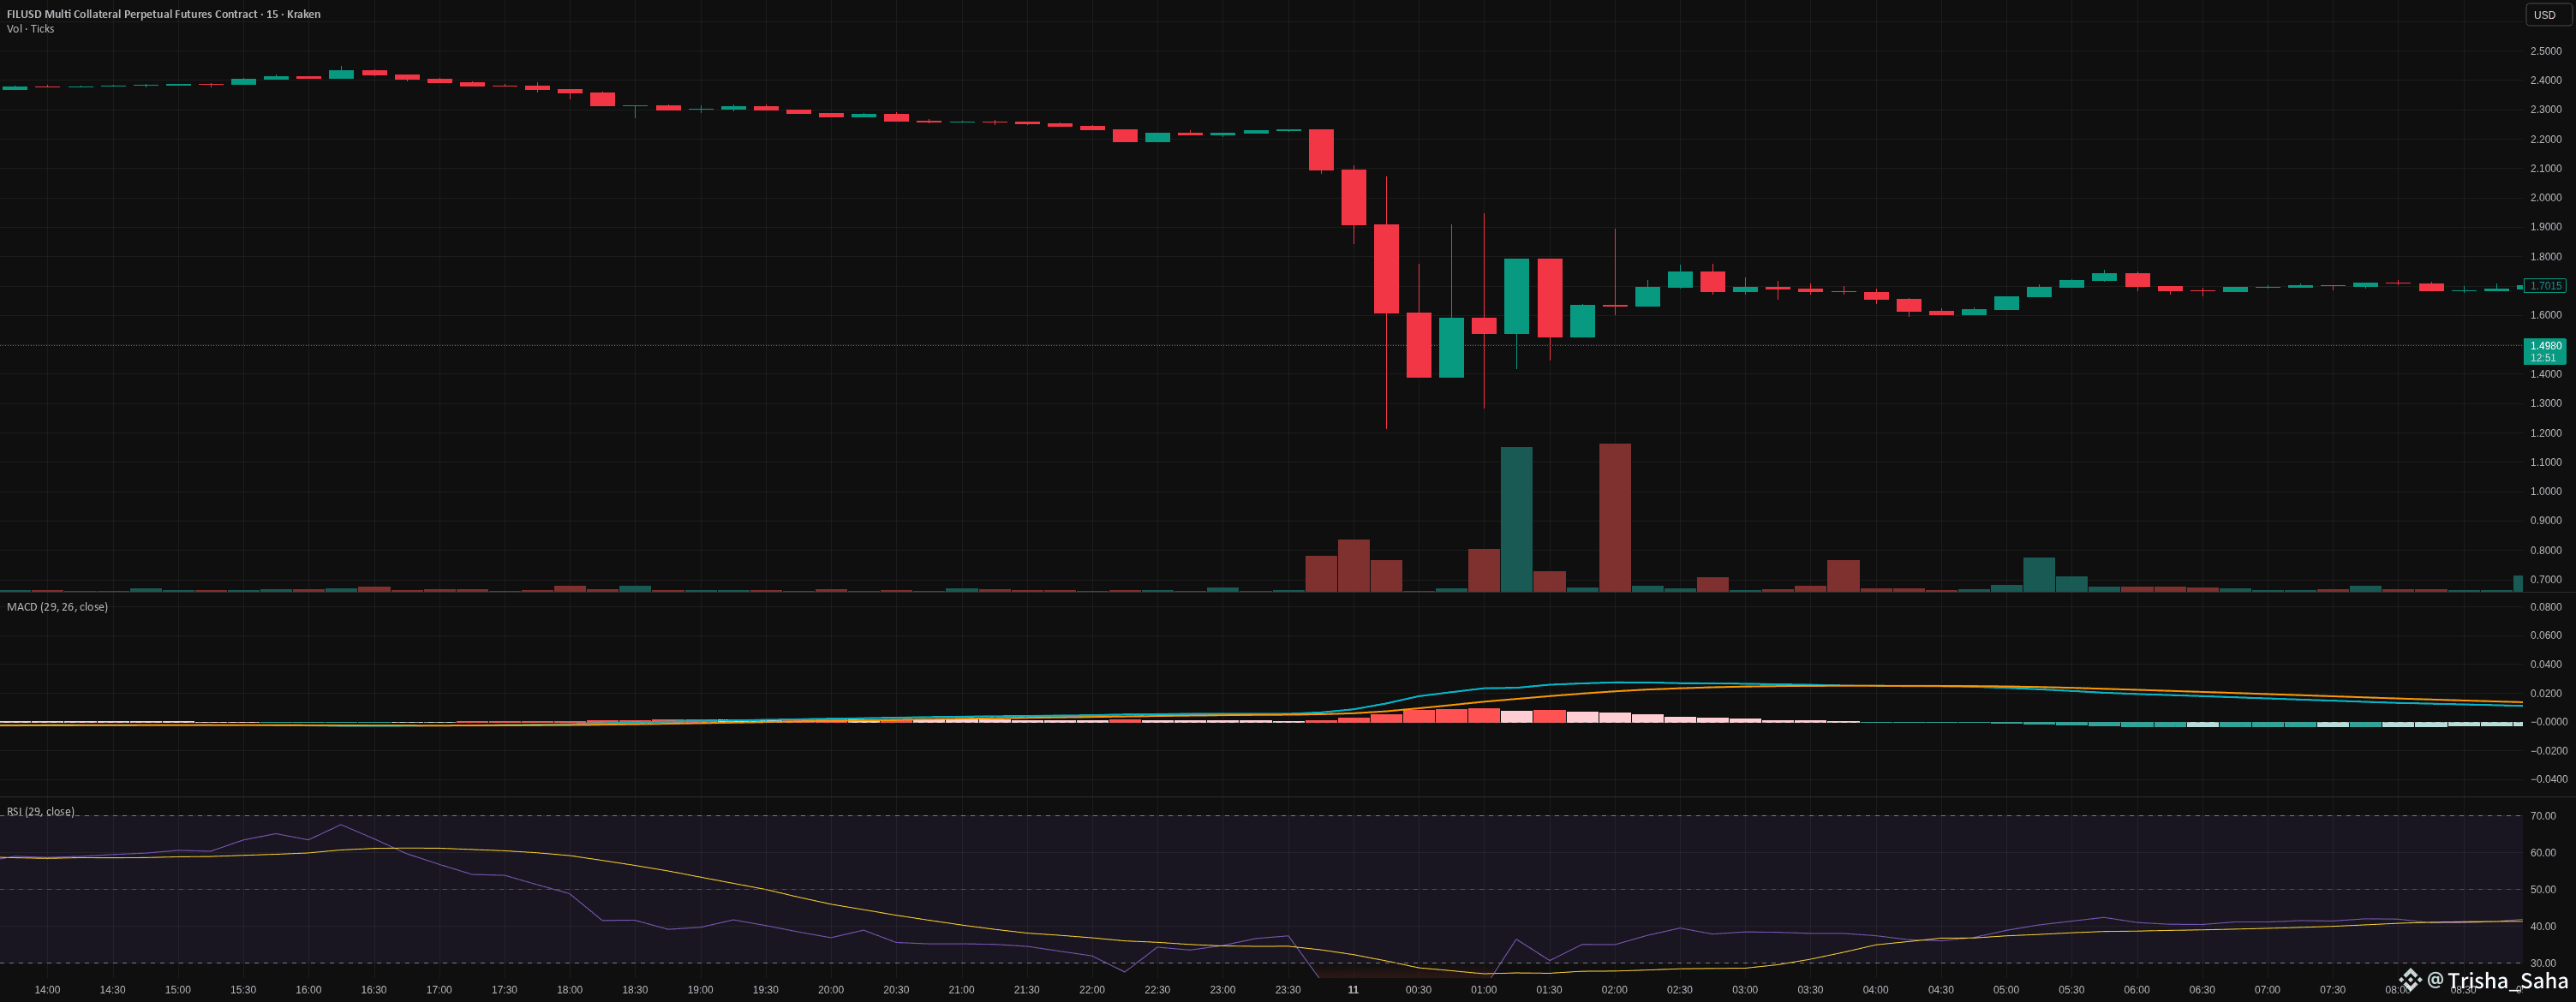Click the 1.4980 price countdown label
The height and width of the screenshot is (1002, 2576).
tap(2545, 351)
